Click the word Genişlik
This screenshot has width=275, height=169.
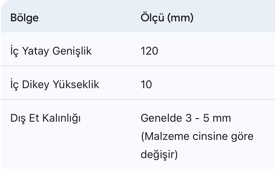point(72,51)
